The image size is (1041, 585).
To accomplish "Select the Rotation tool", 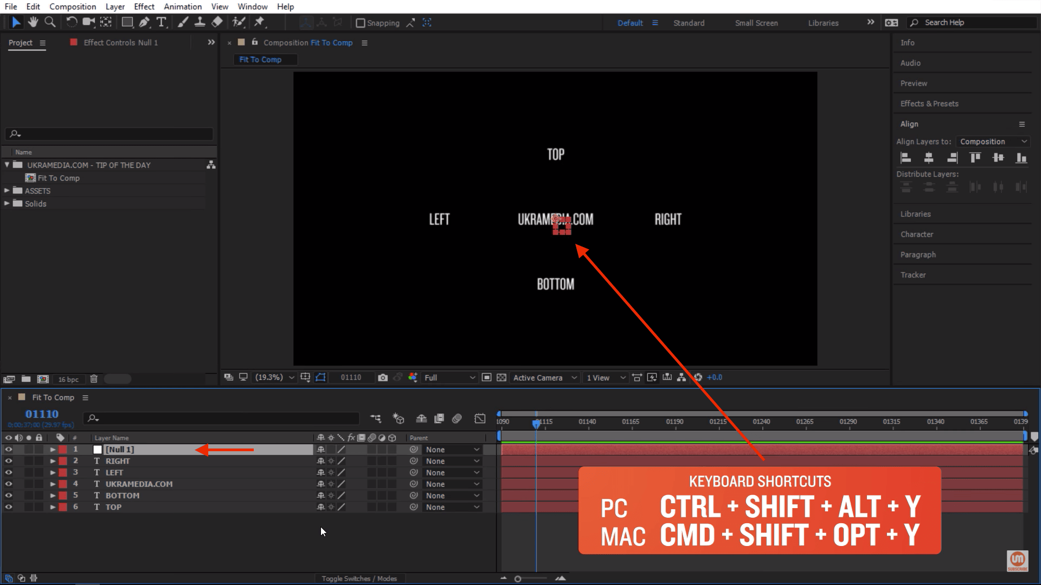I will tap(70, 23).
